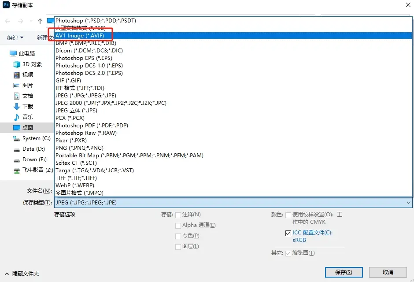
Task: Go up one folder level arrow
Action: click(40, 21)
